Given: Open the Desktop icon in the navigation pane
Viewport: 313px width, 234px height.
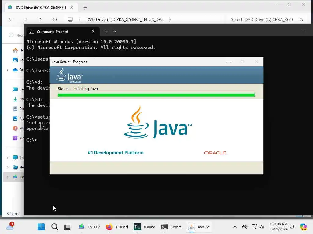Looking at the screenshot, I should [x=15, y=89].
